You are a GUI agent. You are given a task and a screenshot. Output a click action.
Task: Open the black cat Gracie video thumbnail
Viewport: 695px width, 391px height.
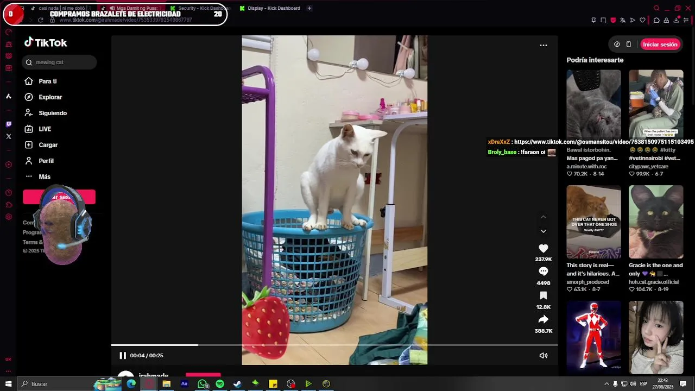click(656, 222)
